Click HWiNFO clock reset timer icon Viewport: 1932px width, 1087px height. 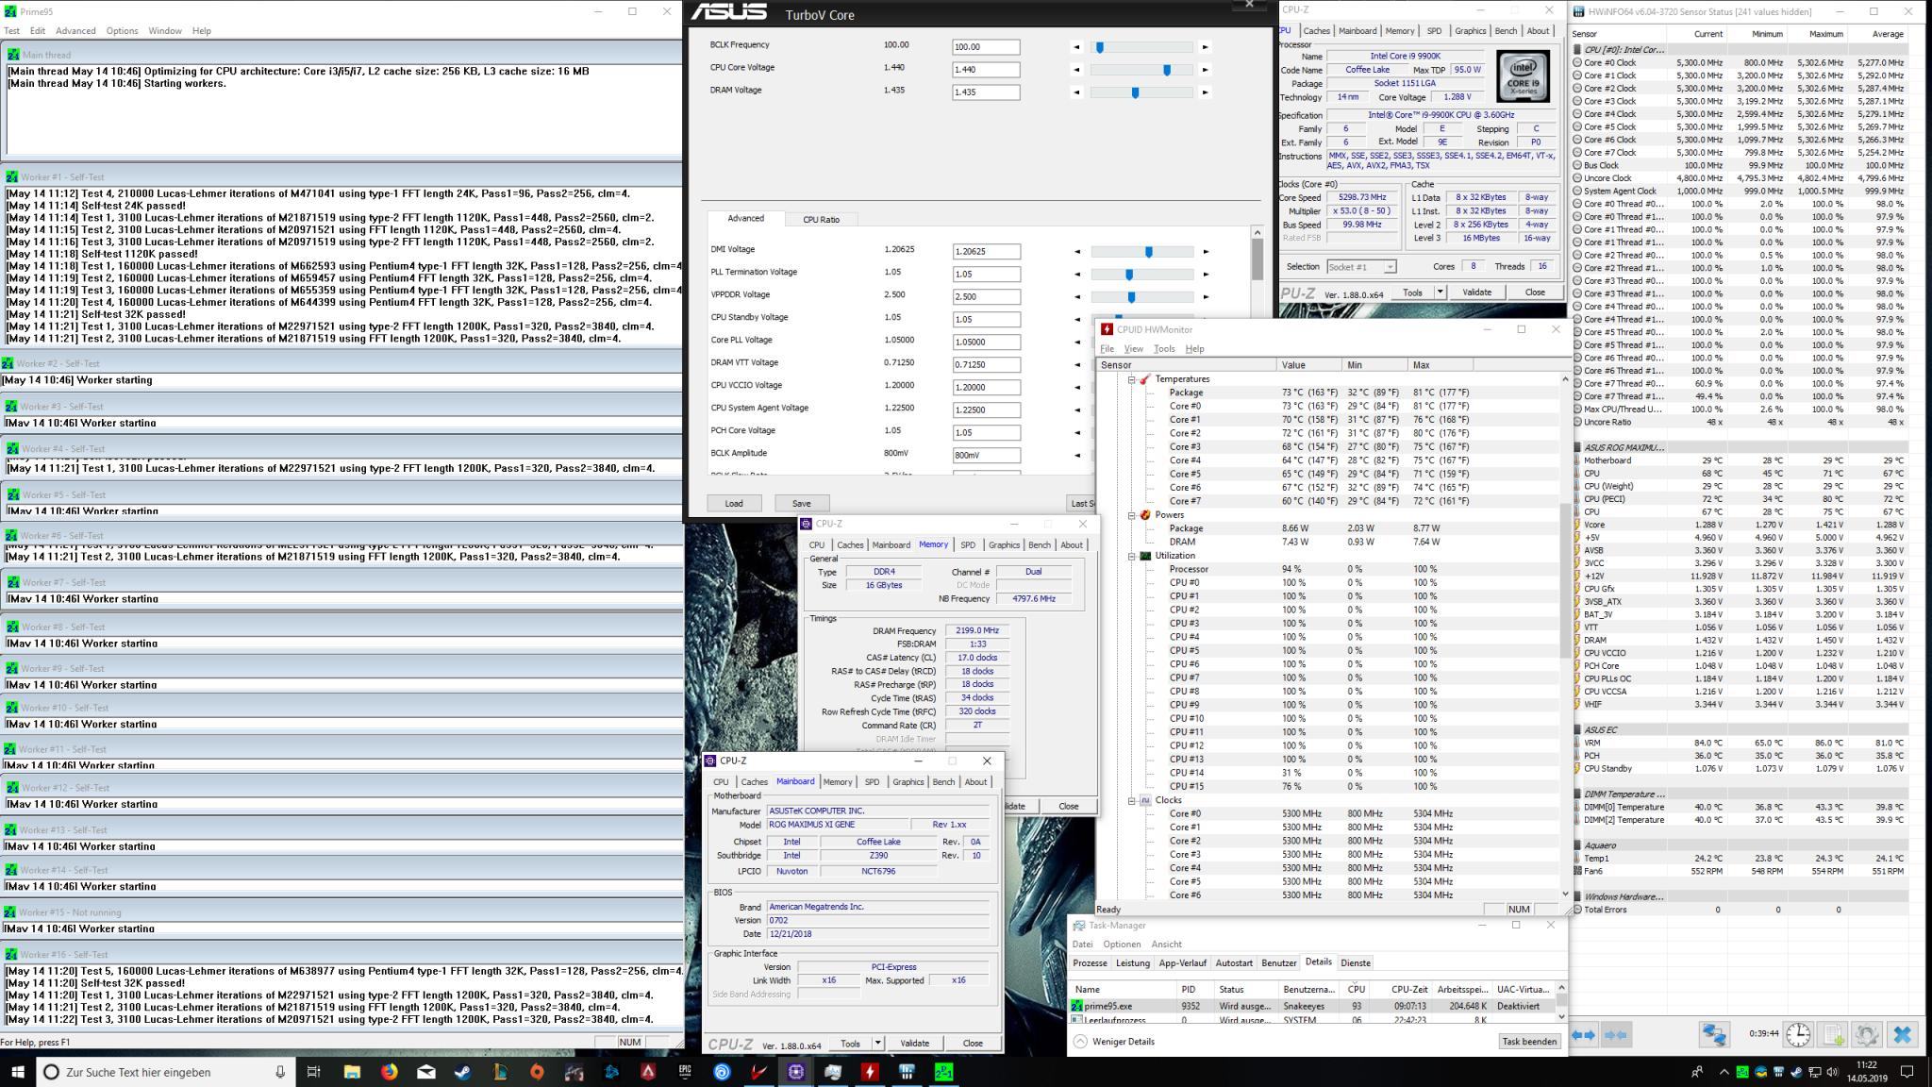(1798, 1035)
